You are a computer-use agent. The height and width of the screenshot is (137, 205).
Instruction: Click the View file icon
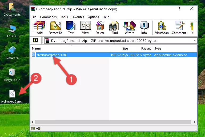coord(86,28)
